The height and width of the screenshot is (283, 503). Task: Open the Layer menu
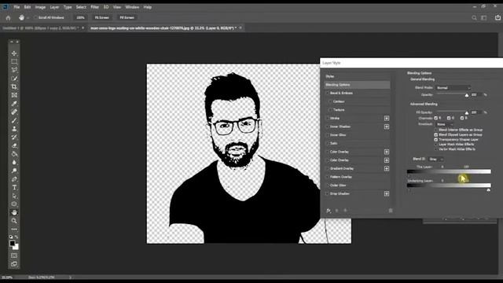(x=54, y=7)
